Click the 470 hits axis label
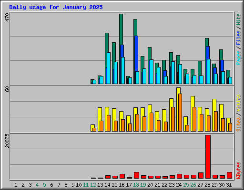244x190 pixels. click(7, 18)
